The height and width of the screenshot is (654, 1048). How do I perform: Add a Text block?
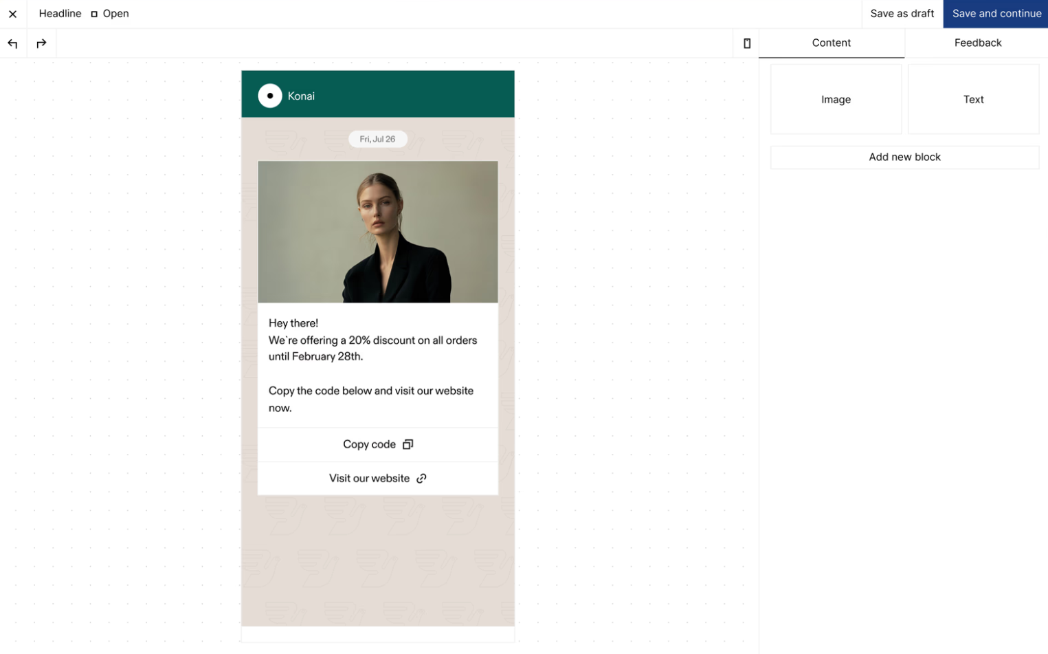coord(973,99)
